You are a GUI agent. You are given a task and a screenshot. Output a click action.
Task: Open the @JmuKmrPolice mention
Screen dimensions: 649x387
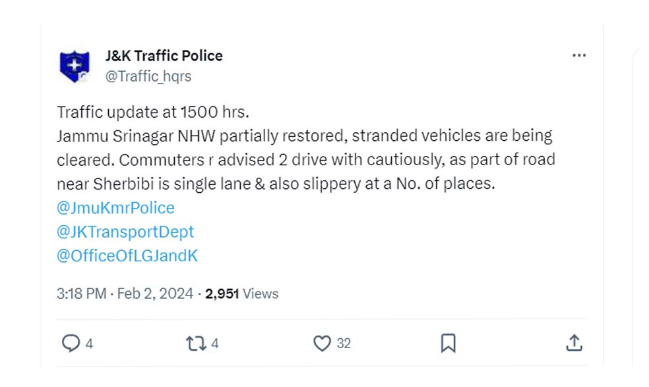[115, 208]
